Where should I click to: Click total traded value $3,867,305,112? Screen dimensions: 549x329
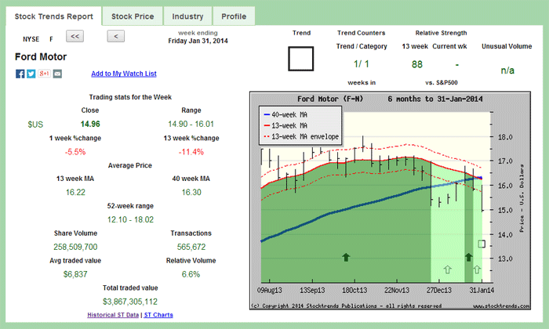tap(130, 302)
